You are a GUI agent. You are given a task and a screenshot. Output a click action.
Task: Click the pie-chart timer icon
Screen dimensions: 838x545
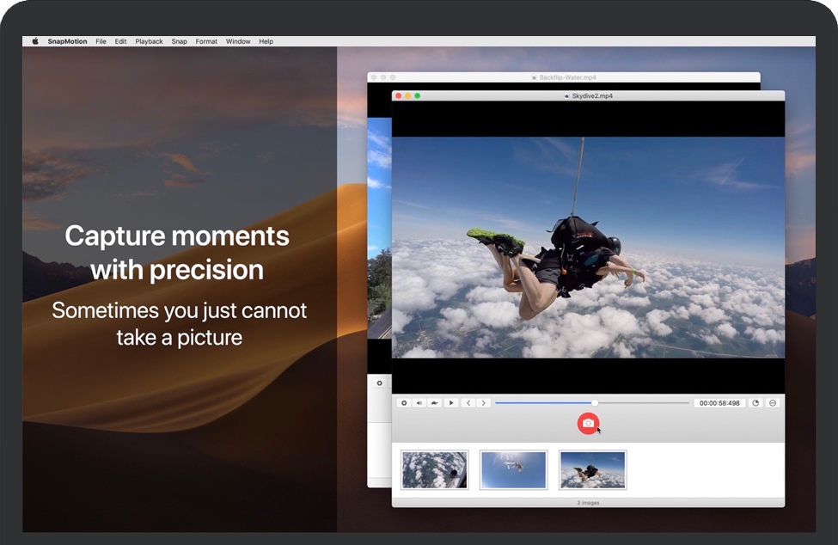tap(755, 402)
